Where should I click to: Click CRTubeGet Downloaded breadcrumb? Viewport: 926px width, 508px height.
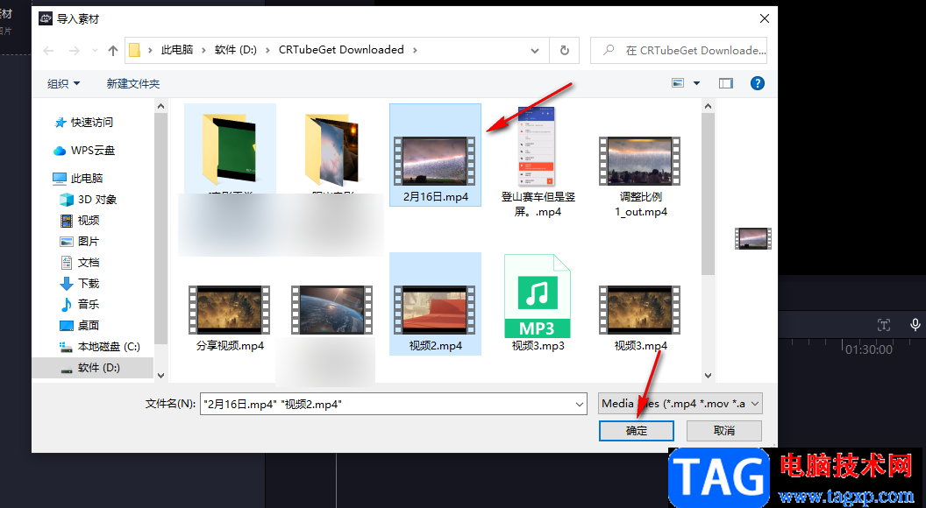341,50
